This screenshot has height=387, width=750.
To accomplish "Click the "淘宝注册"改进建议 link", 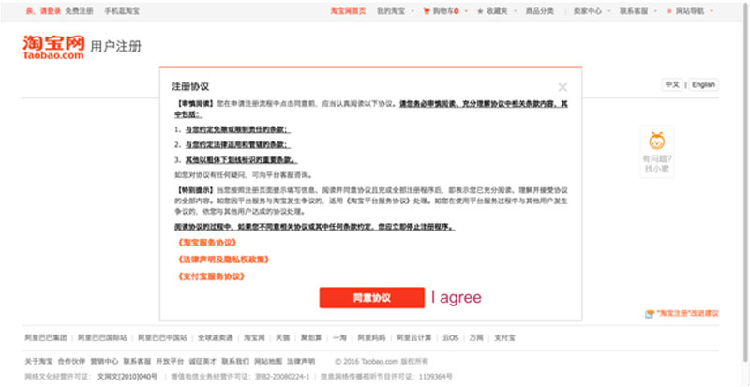I will click(x=687, y=314).
